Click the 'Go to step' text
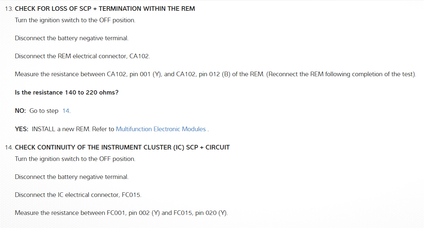The image size is (424, 228). (44, 111)
